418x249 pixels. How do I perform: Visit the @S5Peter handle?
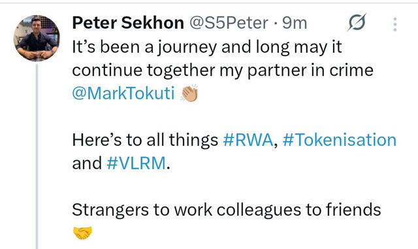click(x=229, y=23)
